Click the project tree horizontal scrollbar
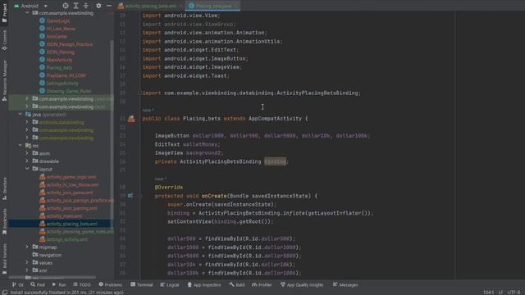 [52, 277]
